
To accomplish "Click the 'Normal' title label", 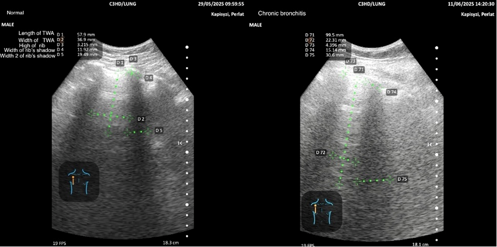I will coord(15,13).
